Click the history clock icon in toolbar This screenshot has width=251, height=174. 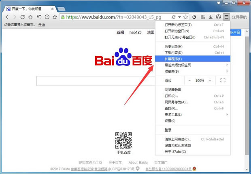tap(47, 17)
